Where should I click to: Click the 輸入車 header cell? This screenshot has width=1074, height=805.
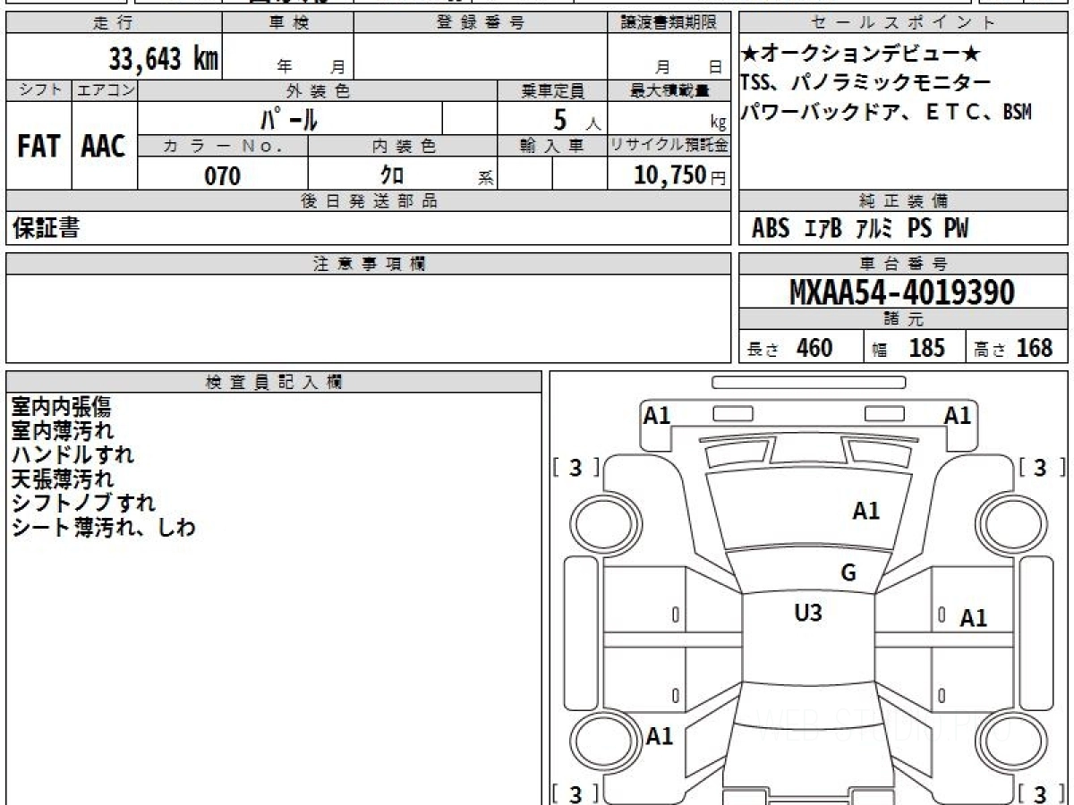[x=552, y=147]
